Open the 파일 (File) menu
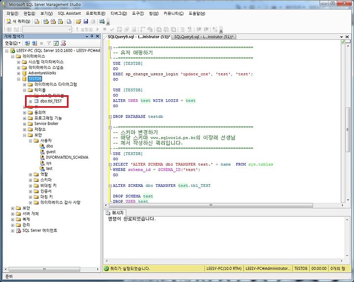 pyautogui.click(x=12, y=13)
